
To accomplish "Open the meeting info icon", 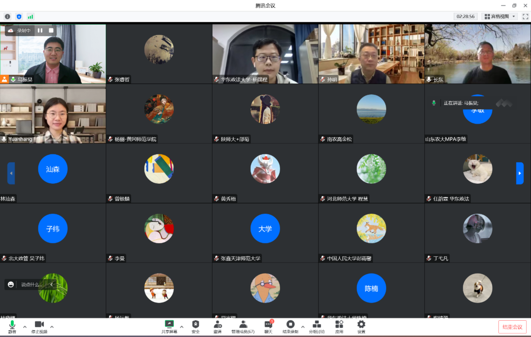I will 8,17.
